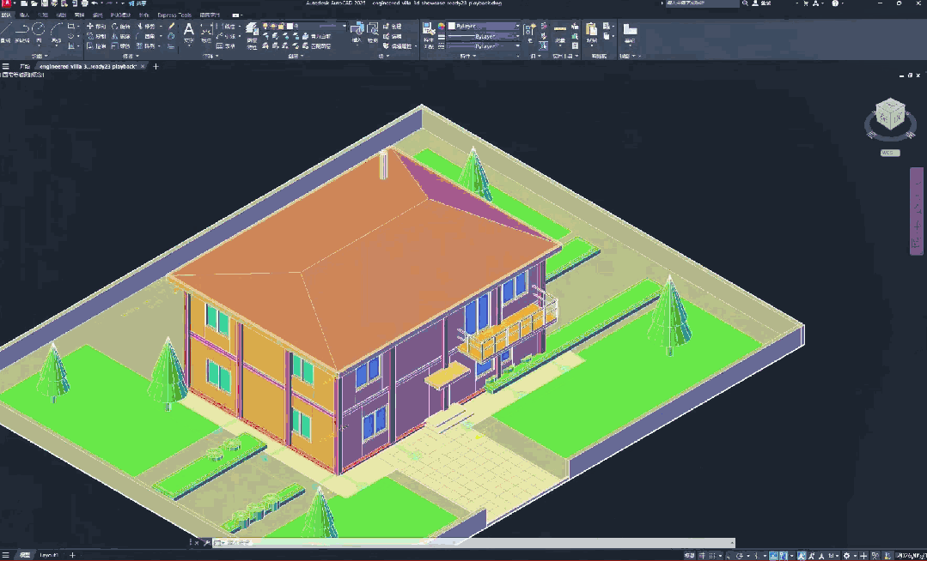Select the Line drawing tool
This screenshot has height=561, width=927.
click(x=5, y=31)
